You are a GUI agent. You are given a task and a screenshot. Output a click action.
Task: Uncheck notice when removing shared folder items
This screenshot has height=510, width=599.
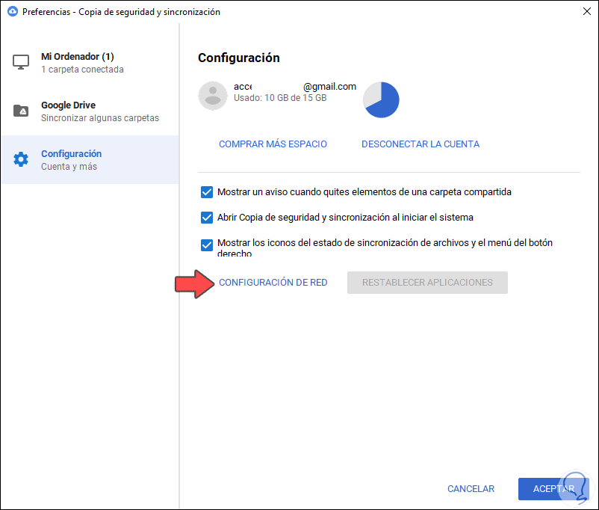click(207, 192)
